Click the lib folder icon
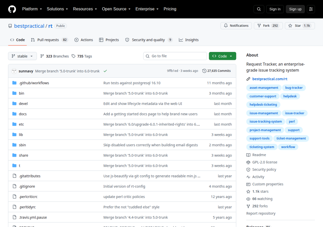 [14, 134]
